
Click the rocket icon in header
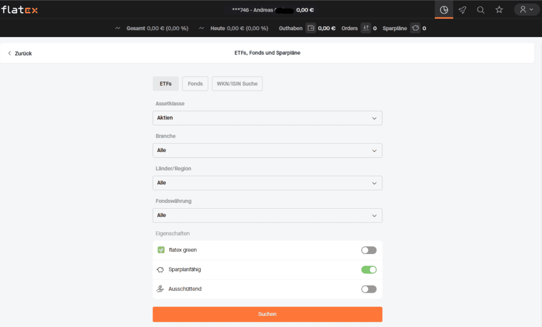(x=463, y=10)
